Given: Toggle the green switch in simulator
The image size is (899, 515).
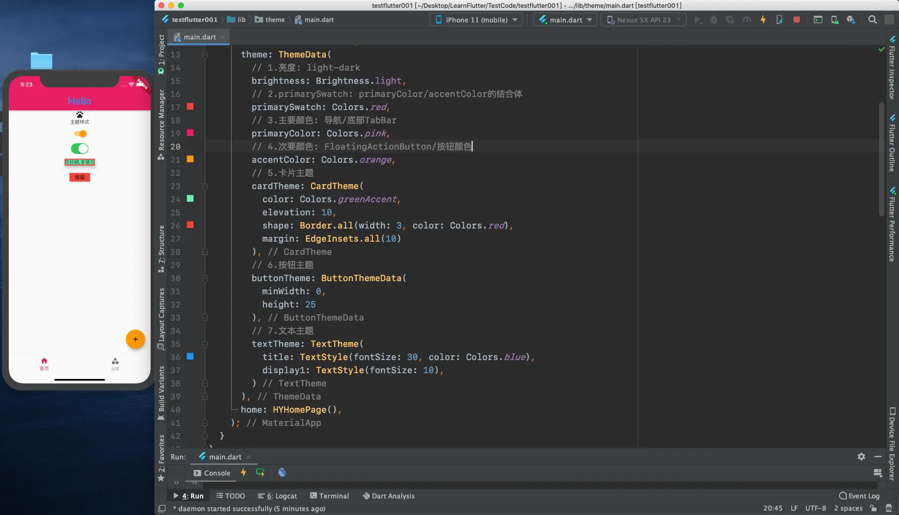Looking at the screenshot, I should [x=79, y=149].
